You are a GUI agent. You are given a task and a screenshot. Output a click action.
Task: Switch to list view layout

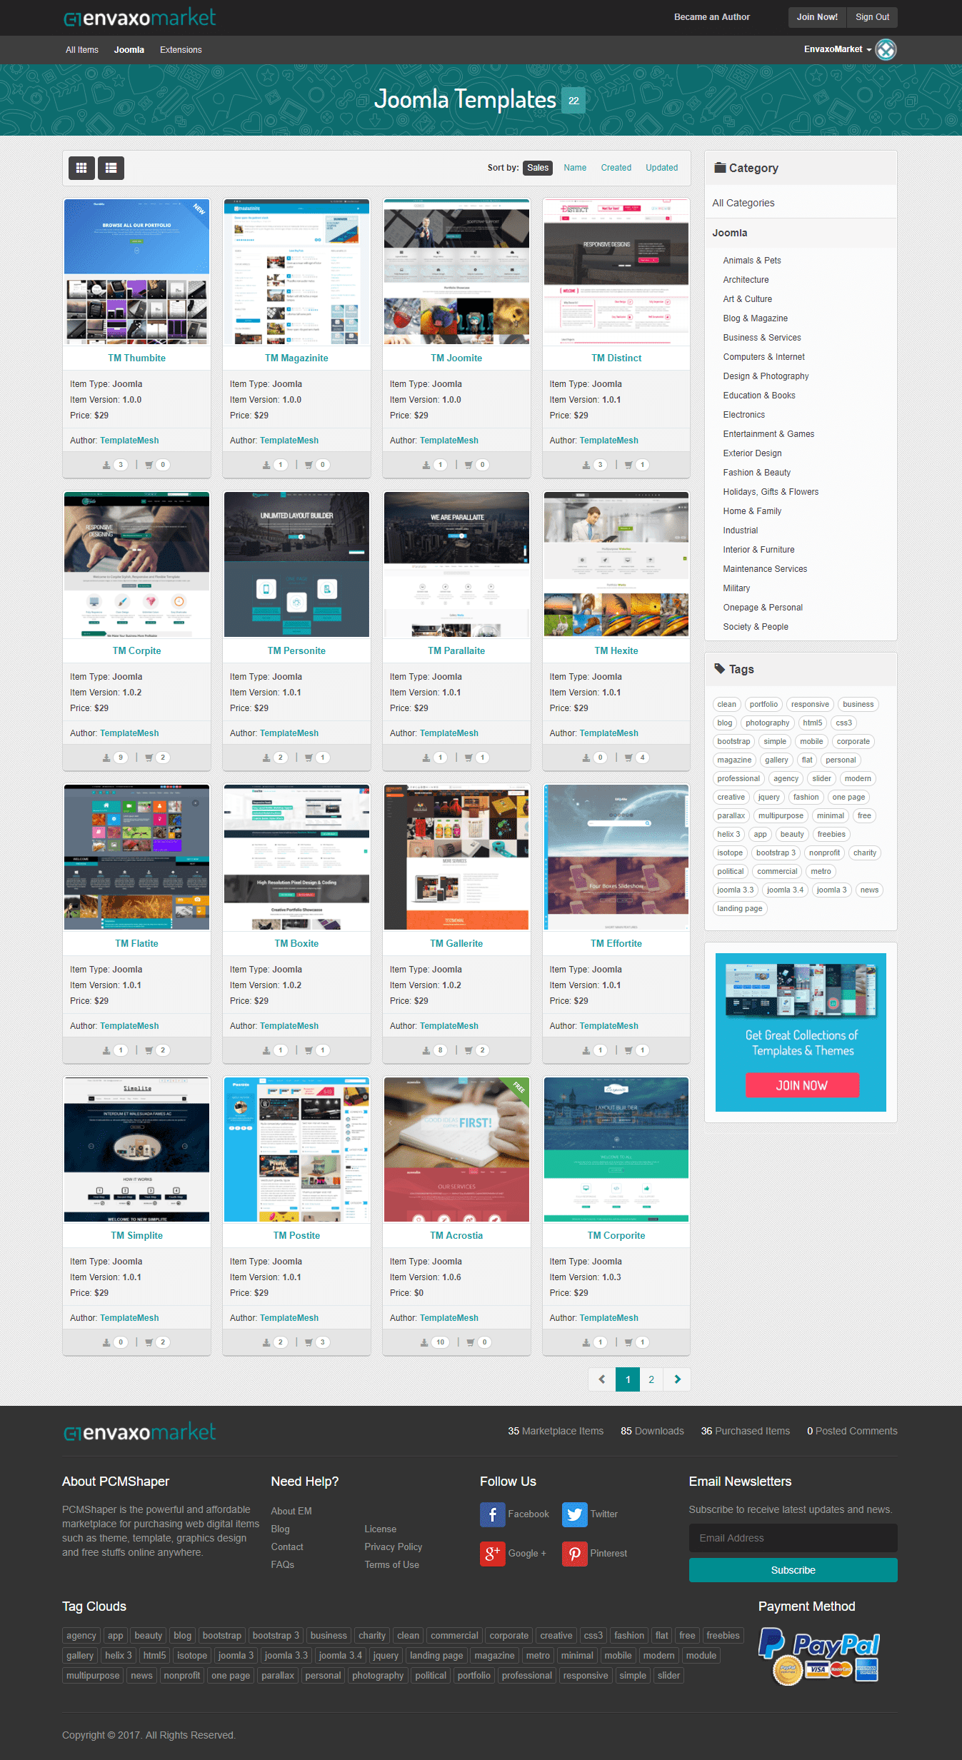[x=111, y=168]
